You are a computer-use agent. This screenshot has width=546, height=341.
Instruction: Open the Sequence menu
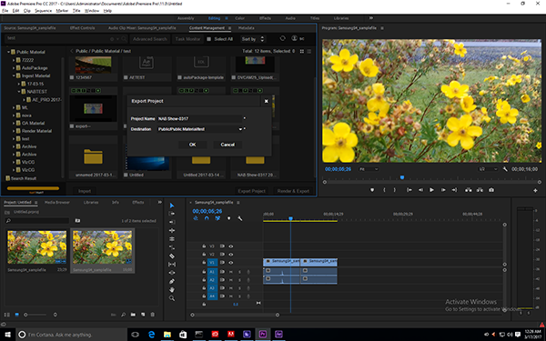pyautogui.click(x=43, y=11)
